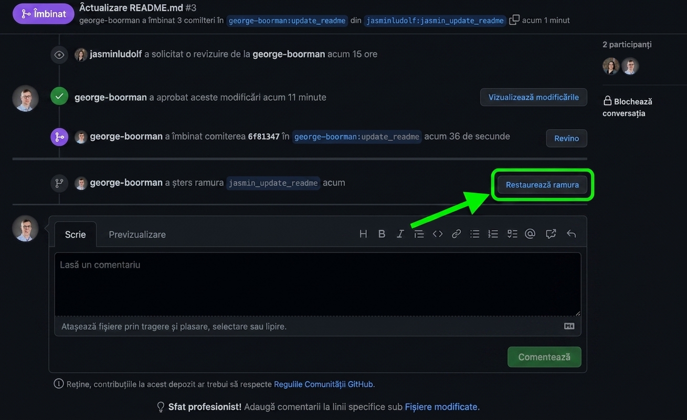This screenshot has height=420, width=687.
Task: Switch to the Previzualizare tab
Action: point(138,235)
